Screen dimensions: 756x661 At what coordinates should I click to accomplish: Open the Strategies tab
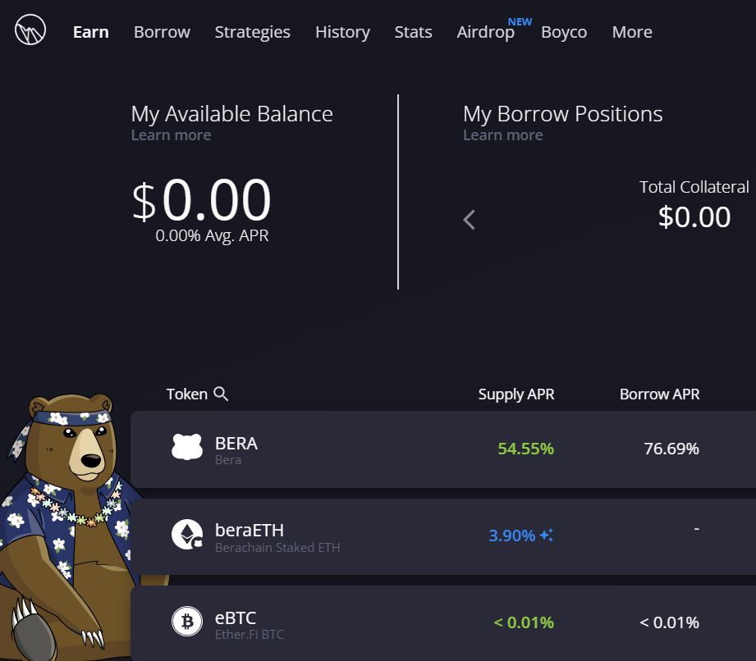(x=252, y=32)
